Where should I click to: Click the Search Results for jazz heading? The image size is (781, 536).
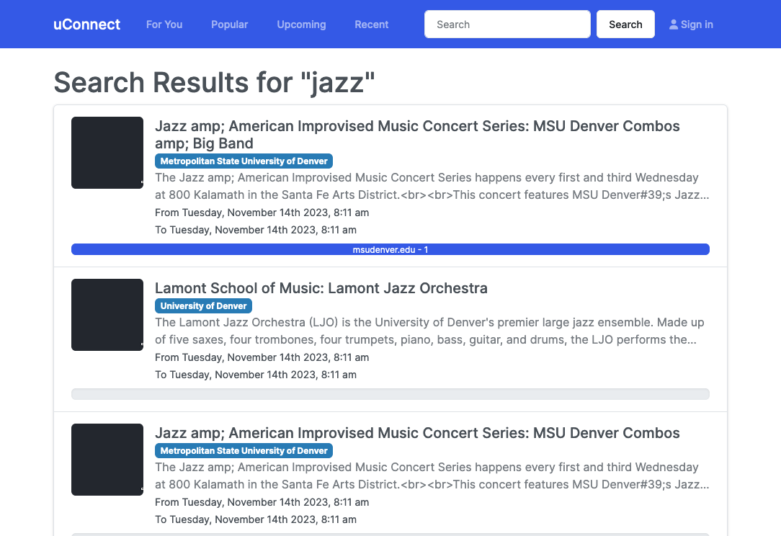(214, 82)
